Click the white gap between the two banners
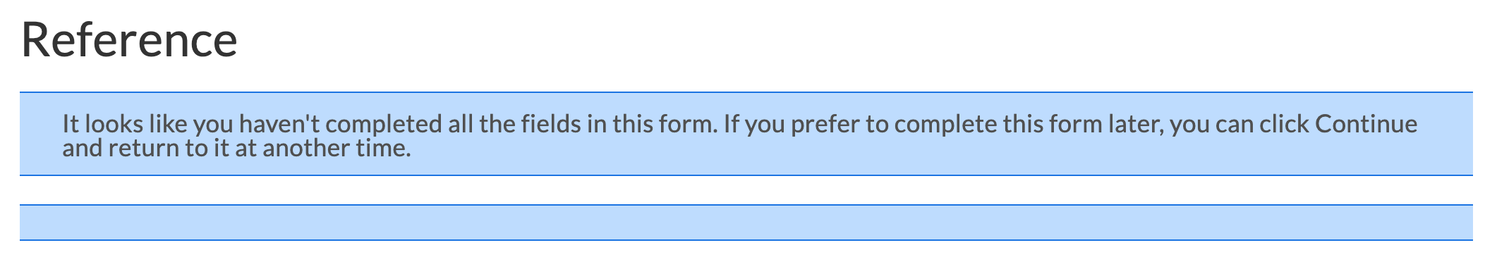The width and height of the screenshot is (1497, 269). point(746,190)
